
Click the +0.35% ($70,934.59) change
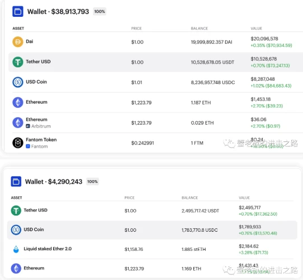pos(271,45)
